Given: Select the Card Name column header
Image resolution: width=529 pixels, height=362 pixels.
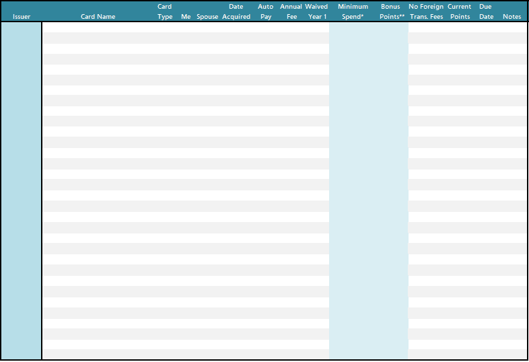Looking at the screenshot, I should point(98,17).
